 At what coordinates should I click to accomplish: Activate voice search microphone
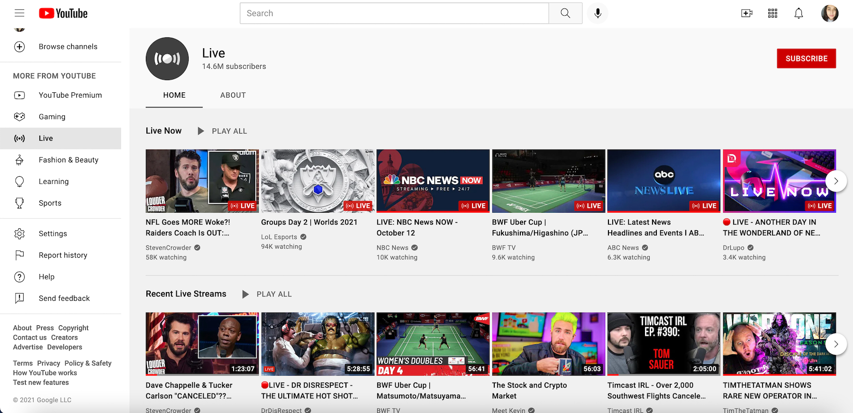tap(598, 13)
